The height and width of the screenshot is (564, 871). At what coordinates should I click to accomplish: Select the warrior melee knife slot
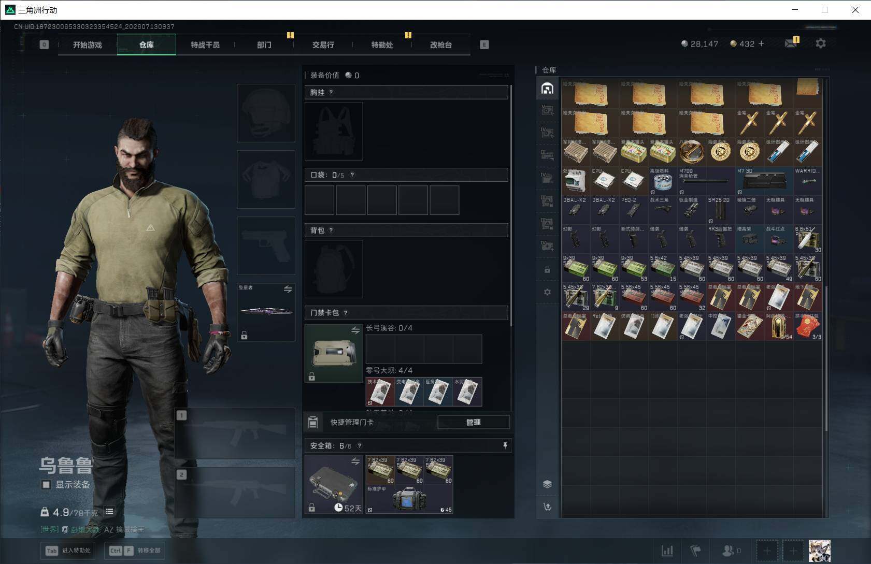point(266,312)
